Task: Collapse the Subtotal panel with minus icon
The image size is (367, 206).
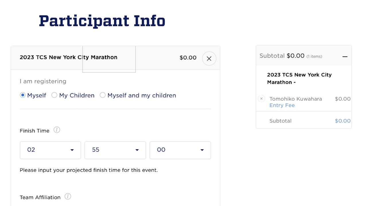Action: (x=345, y=56)
